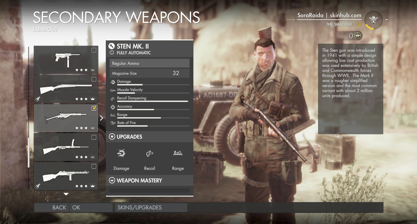Click the skull rank emblem at top right

click(x=374, y=20)
